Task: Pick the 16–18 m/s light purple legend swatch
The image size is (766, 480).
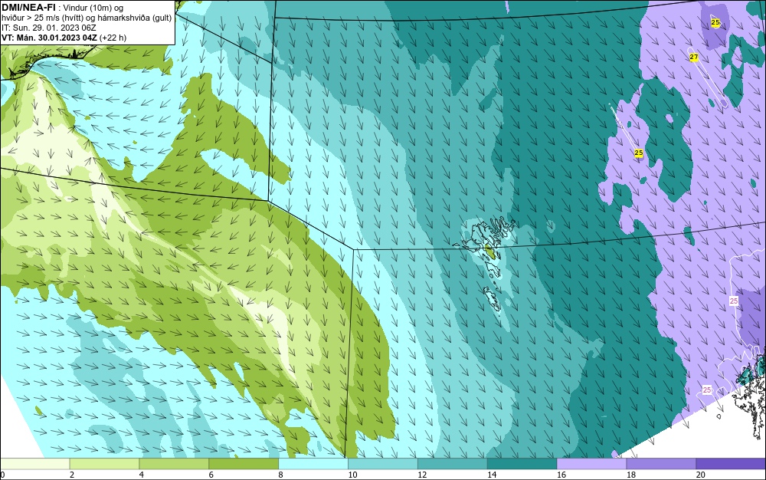Action: [591, 463]
